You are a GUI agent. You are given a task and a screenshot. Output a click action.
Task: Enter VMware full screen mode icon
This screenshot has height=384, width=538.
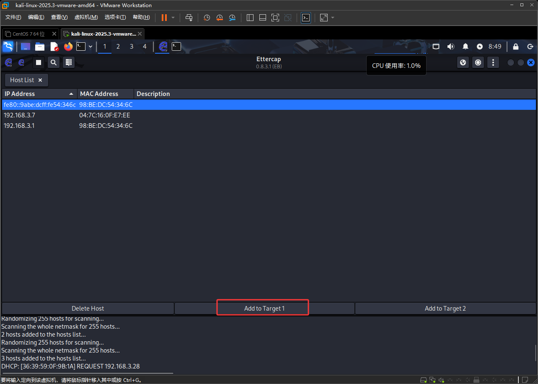(x=275, y=18)
